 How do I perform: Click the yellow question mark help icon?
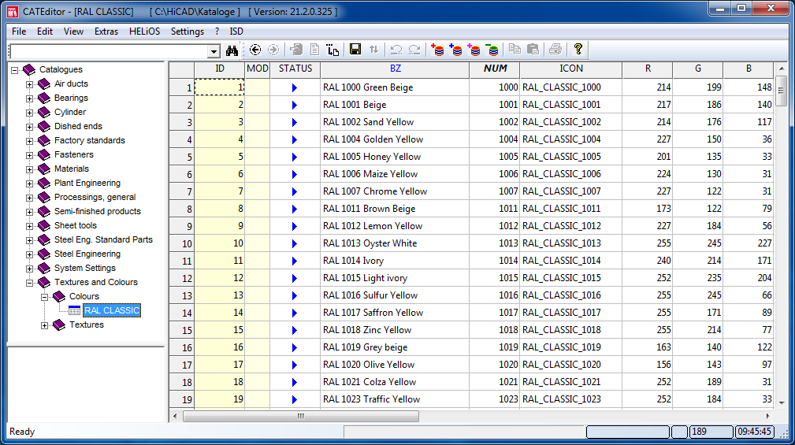pos(578,50)
